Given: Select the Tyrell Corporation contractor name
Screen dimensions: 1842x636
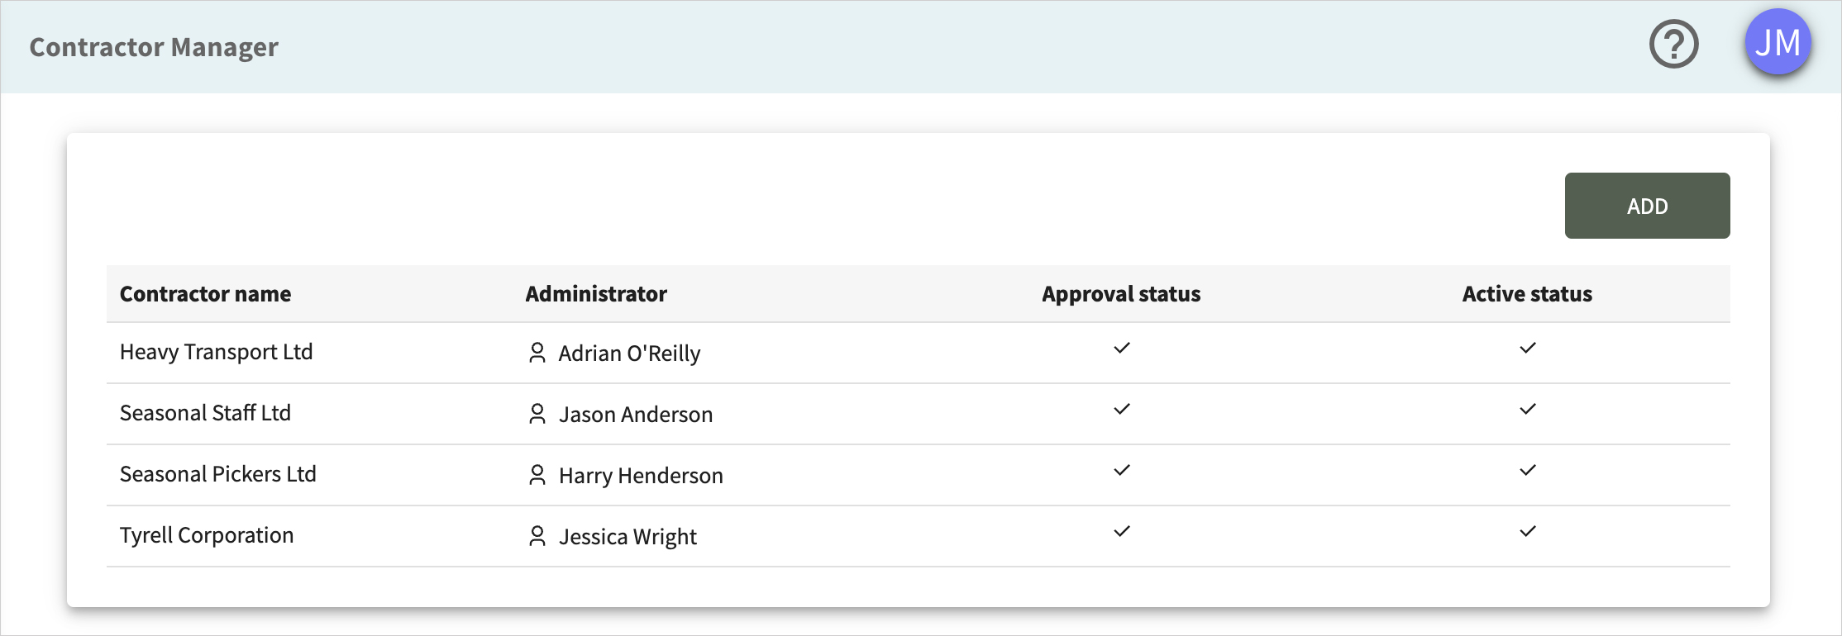Looking at the screenshot, I should coord(207,535).
